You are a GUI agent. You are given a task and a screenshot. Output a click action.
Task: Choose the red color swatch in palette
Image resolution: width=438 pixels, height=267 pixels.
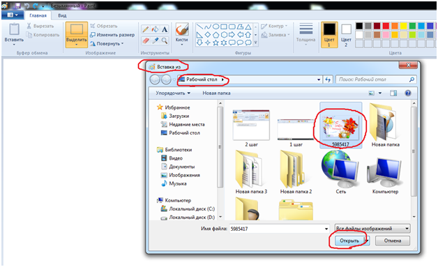(386, 26)
